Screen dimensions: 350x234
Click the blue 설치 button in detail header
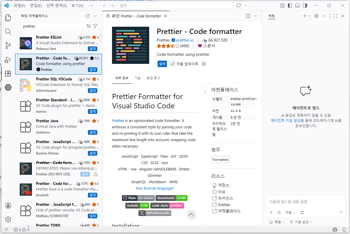click(x=162, y=64)
